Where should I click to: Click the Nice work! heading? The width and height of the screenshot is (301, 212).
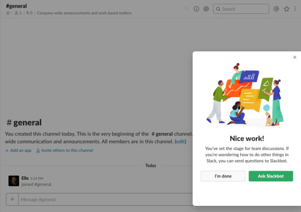[247, 138]
